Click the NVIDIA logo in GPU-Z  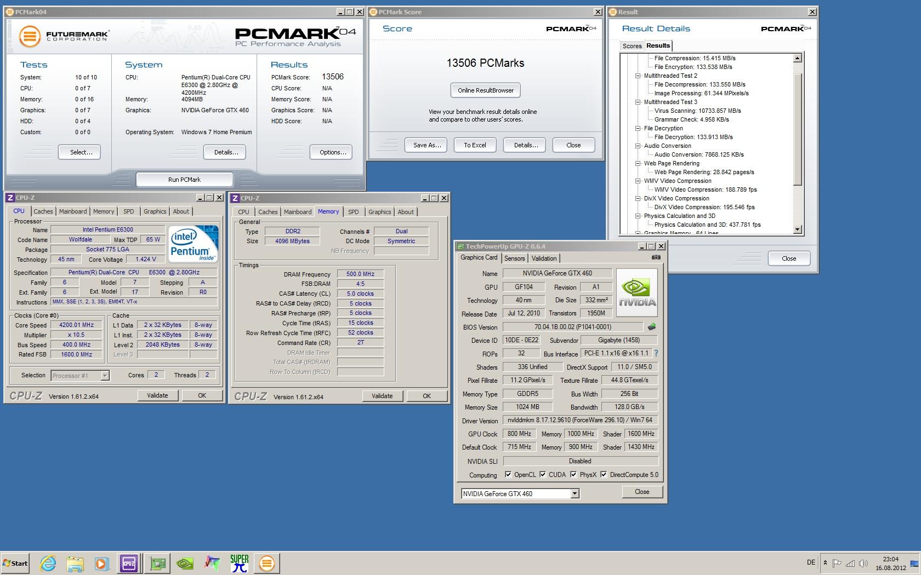point(638,293)
